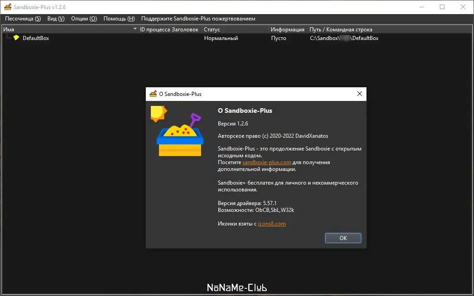Click the О Sandboxie-Plus bold heading
This screenshot has width=474, height=296.
click(x=245, y=110)
